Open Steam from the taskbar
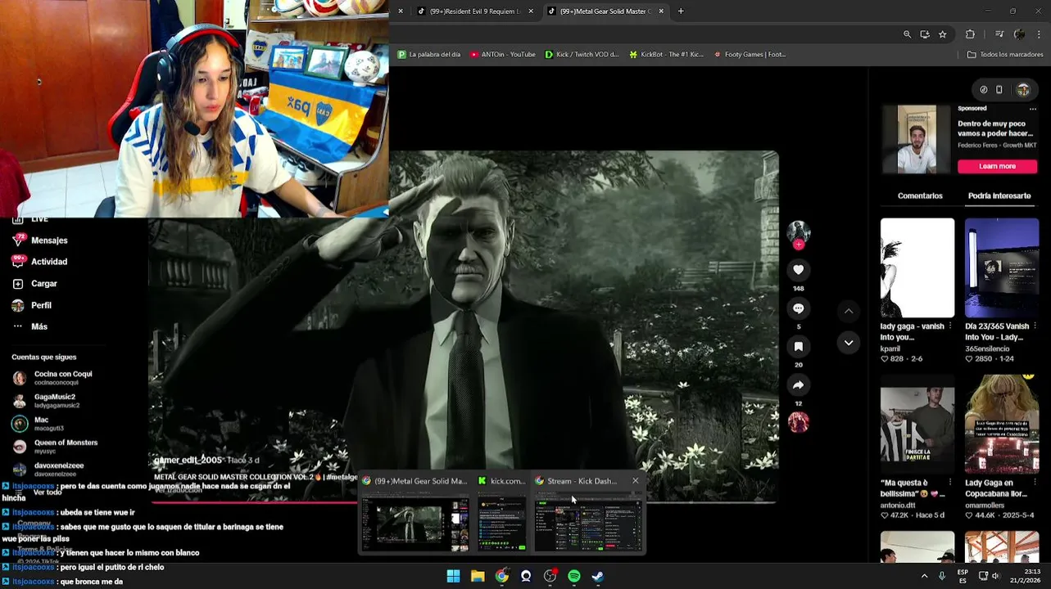Viewport: 1051px width, 589px height. click(x=598, y=577)
